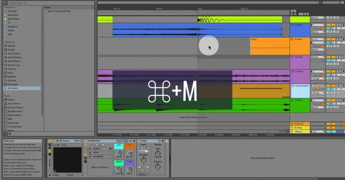Screen dimensions: 345x180
Task: Open the DJ Flash Drive folder
Action: (15, 127)
